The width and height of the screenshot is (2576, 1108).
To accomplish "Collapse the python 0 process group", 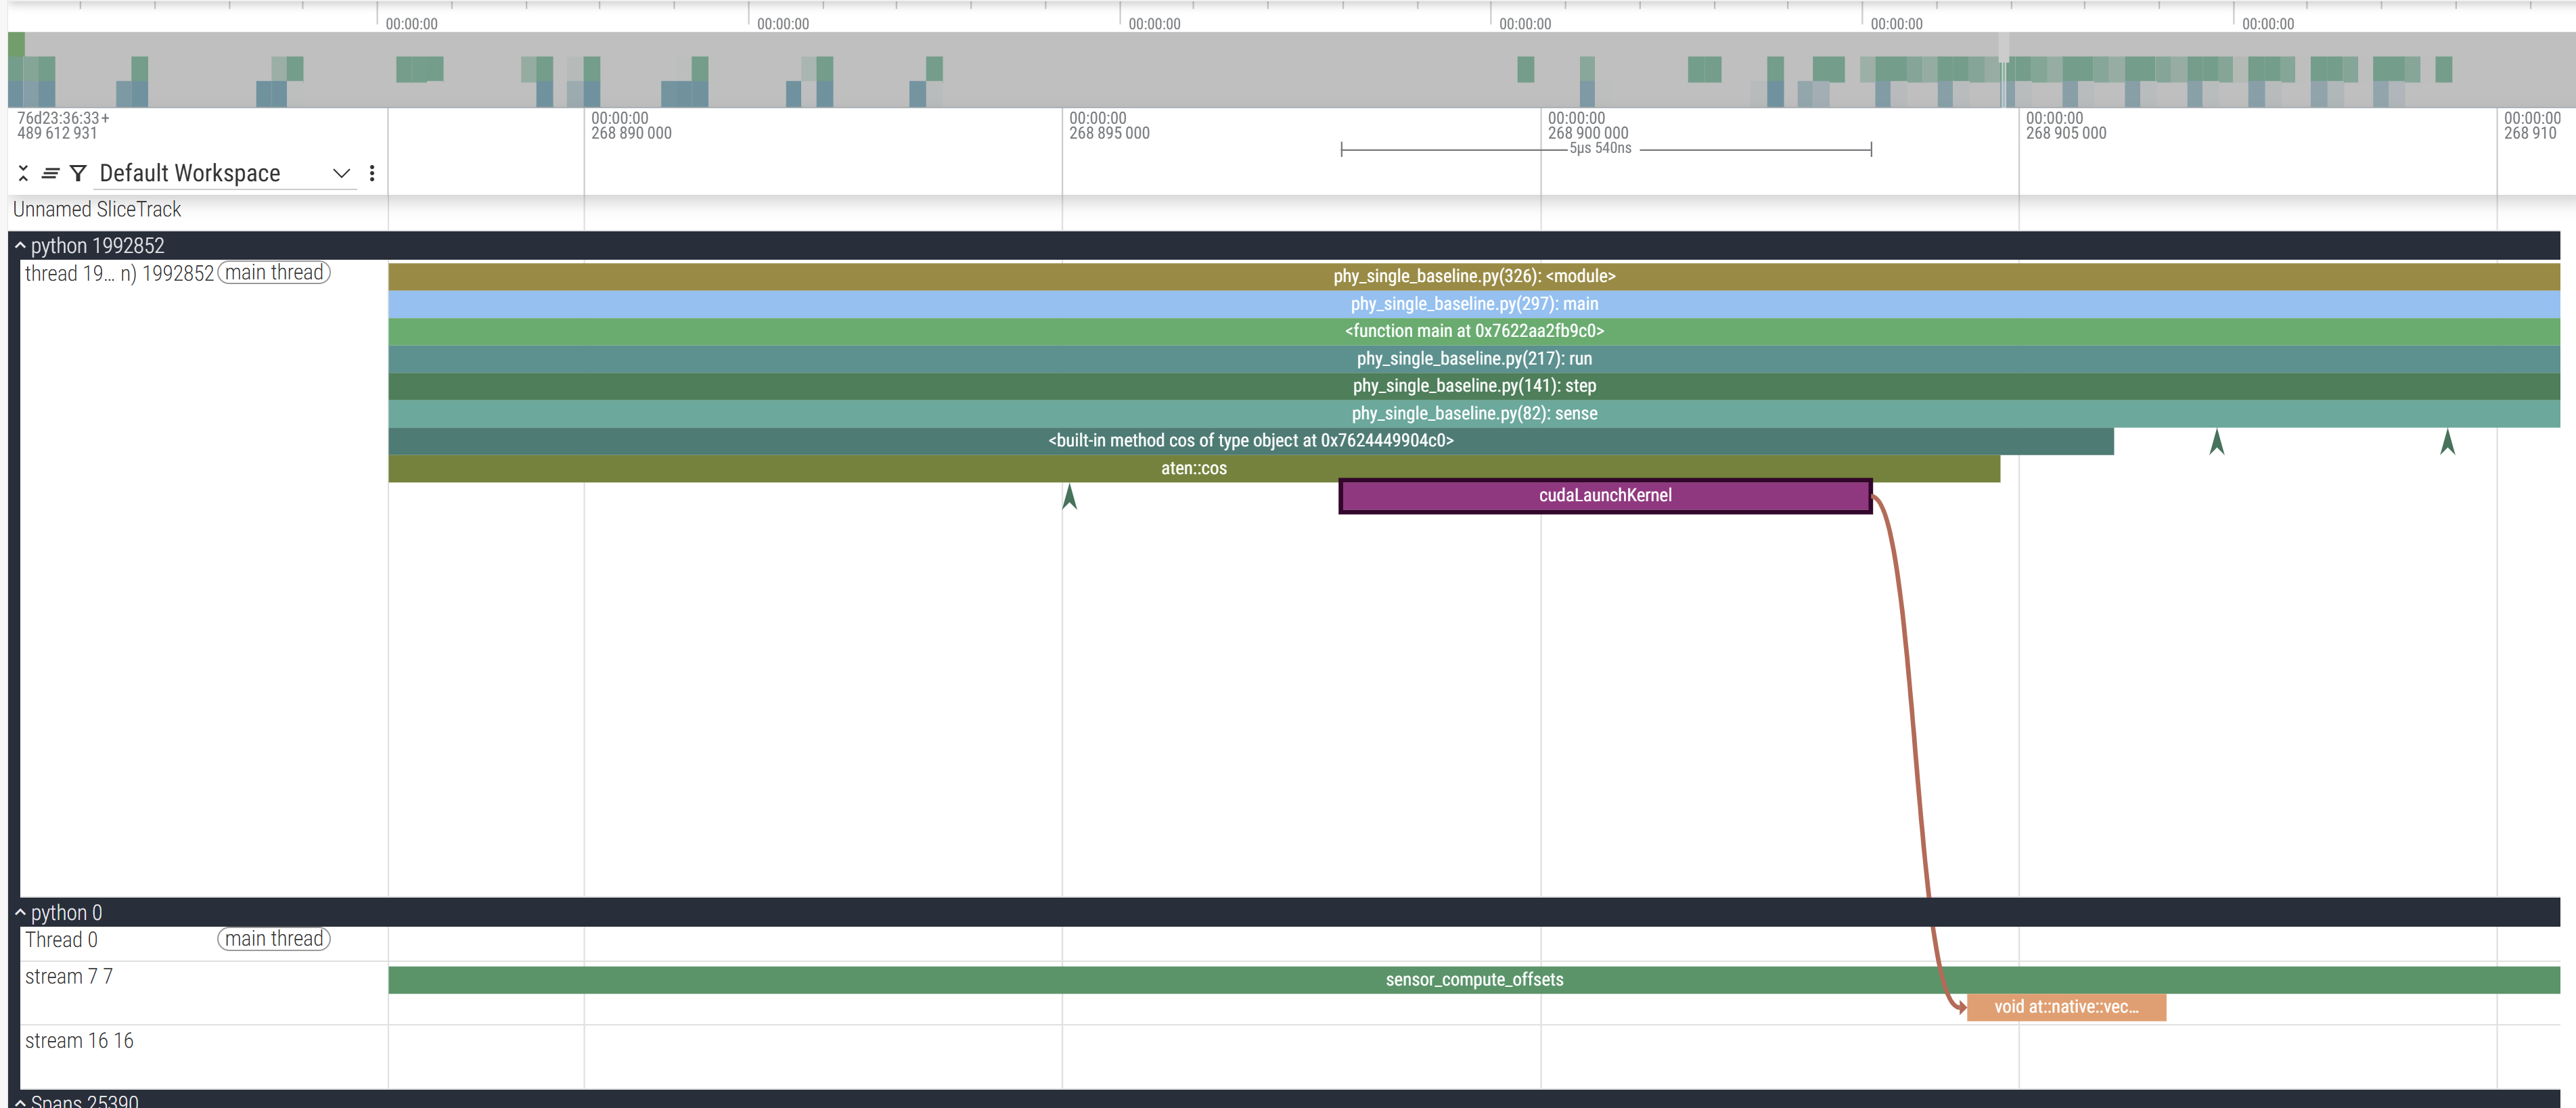I will point(20,913).
